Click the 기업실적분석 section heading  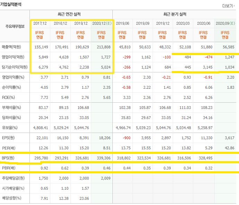11,4
